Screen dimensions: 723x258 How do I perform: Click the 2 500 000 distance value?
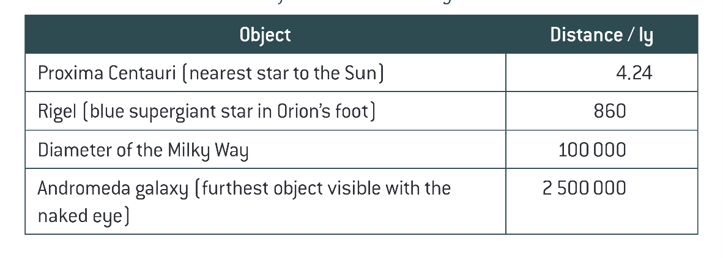click(584, 188)
